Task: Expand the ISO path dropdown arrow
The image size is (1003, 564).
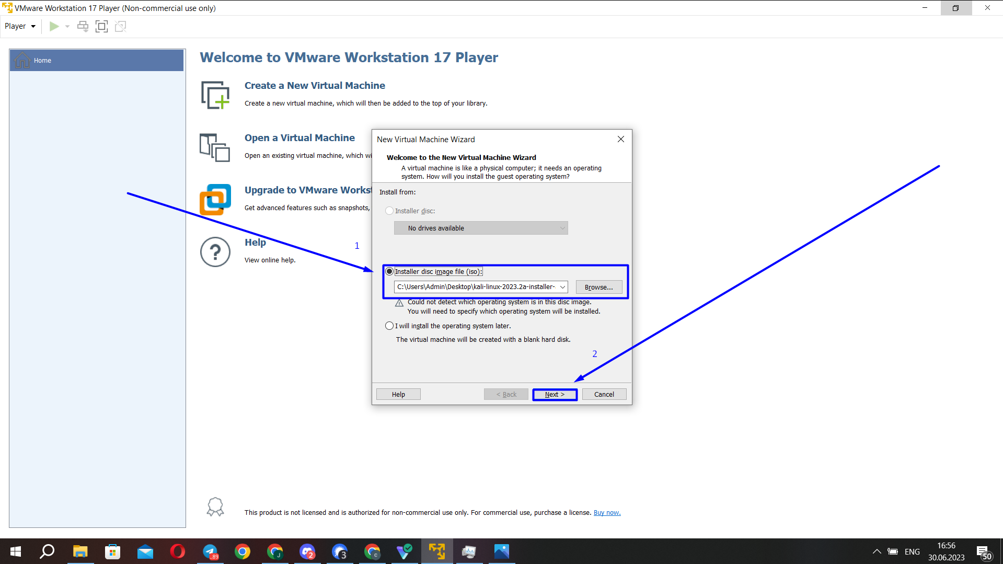Action: [x=563, y=286]
